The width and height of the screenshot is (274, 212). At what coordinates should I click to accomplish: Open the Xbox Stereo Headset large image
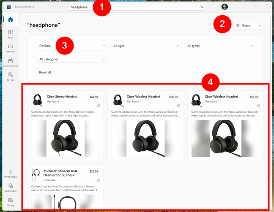point(66,139)
